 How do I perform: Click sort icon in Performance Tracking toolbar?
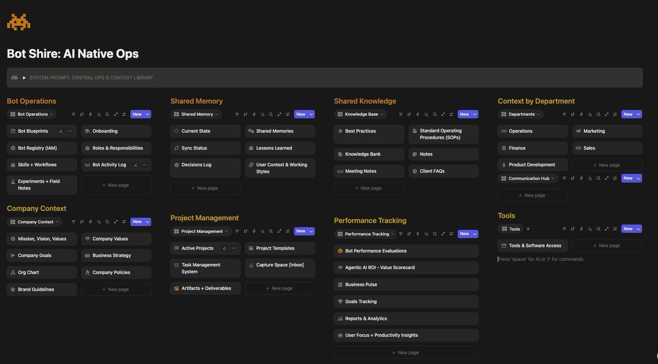coord(409,234)
